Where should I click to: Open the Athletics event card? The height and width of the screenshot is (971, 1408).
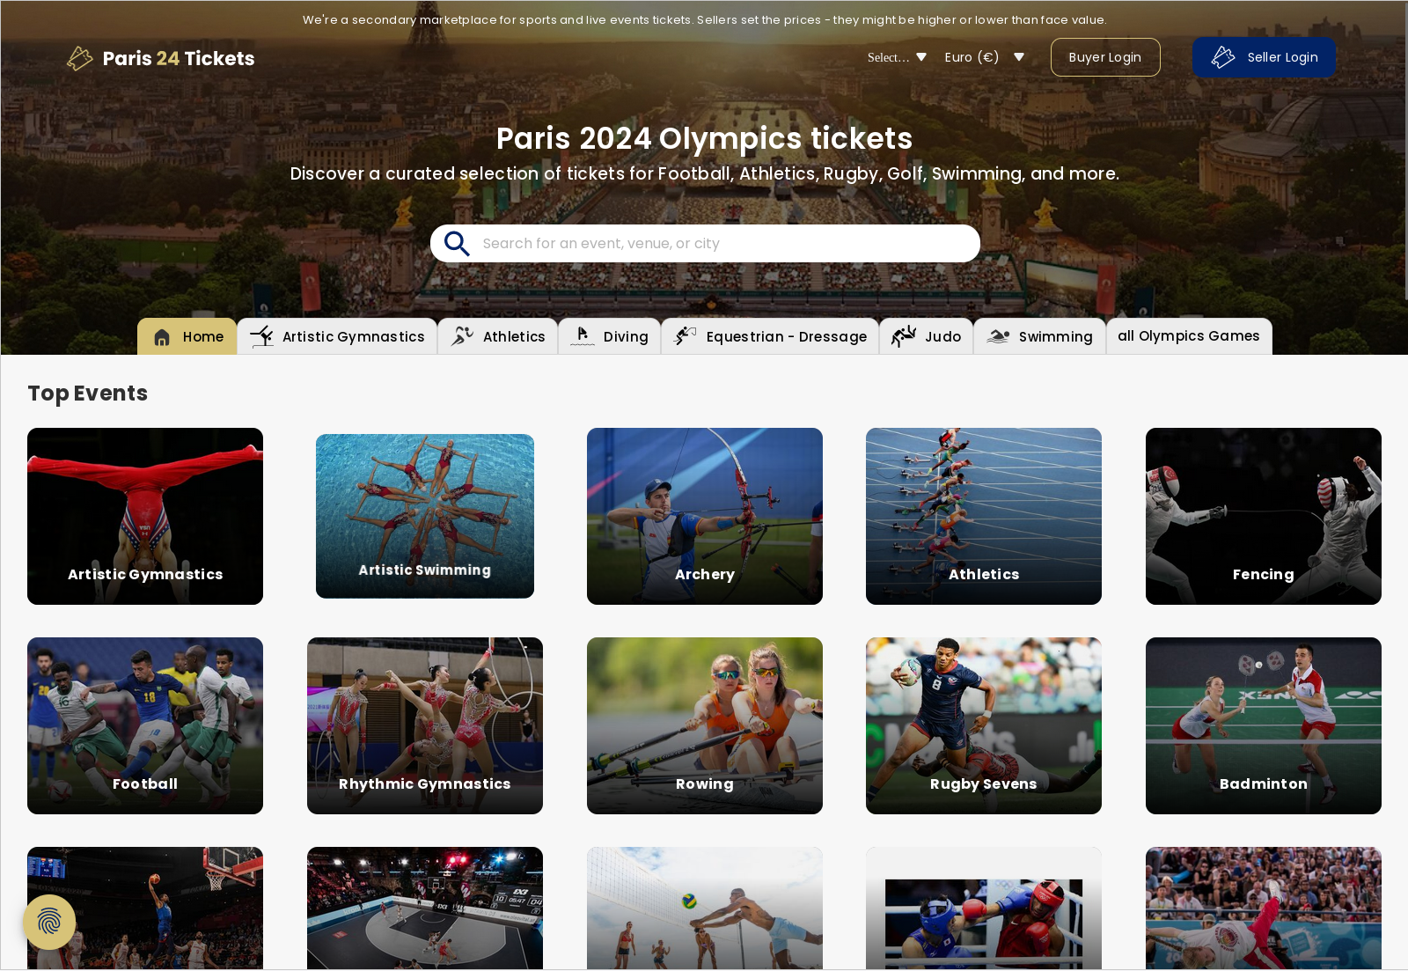[x=984, y=516]
